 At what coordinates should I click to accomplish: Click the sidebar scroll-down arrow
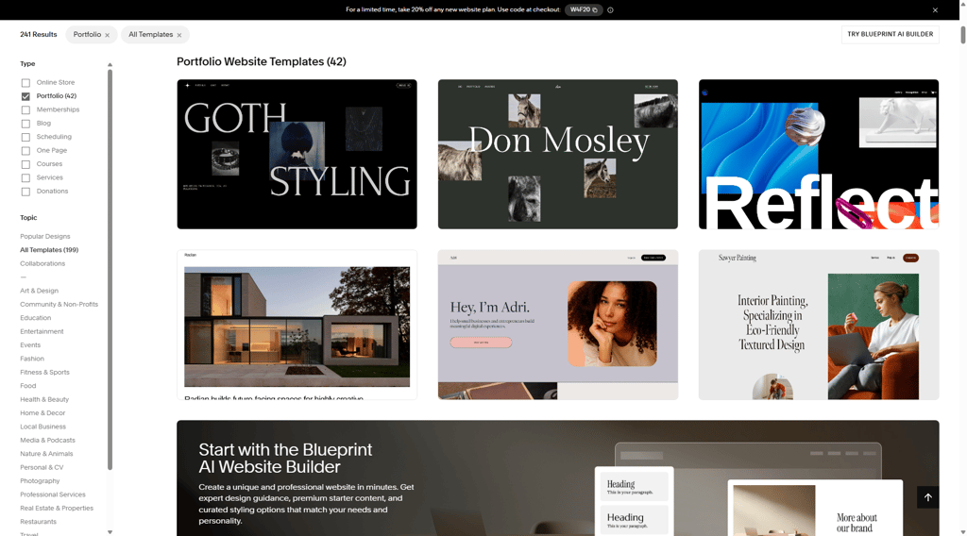110,531
